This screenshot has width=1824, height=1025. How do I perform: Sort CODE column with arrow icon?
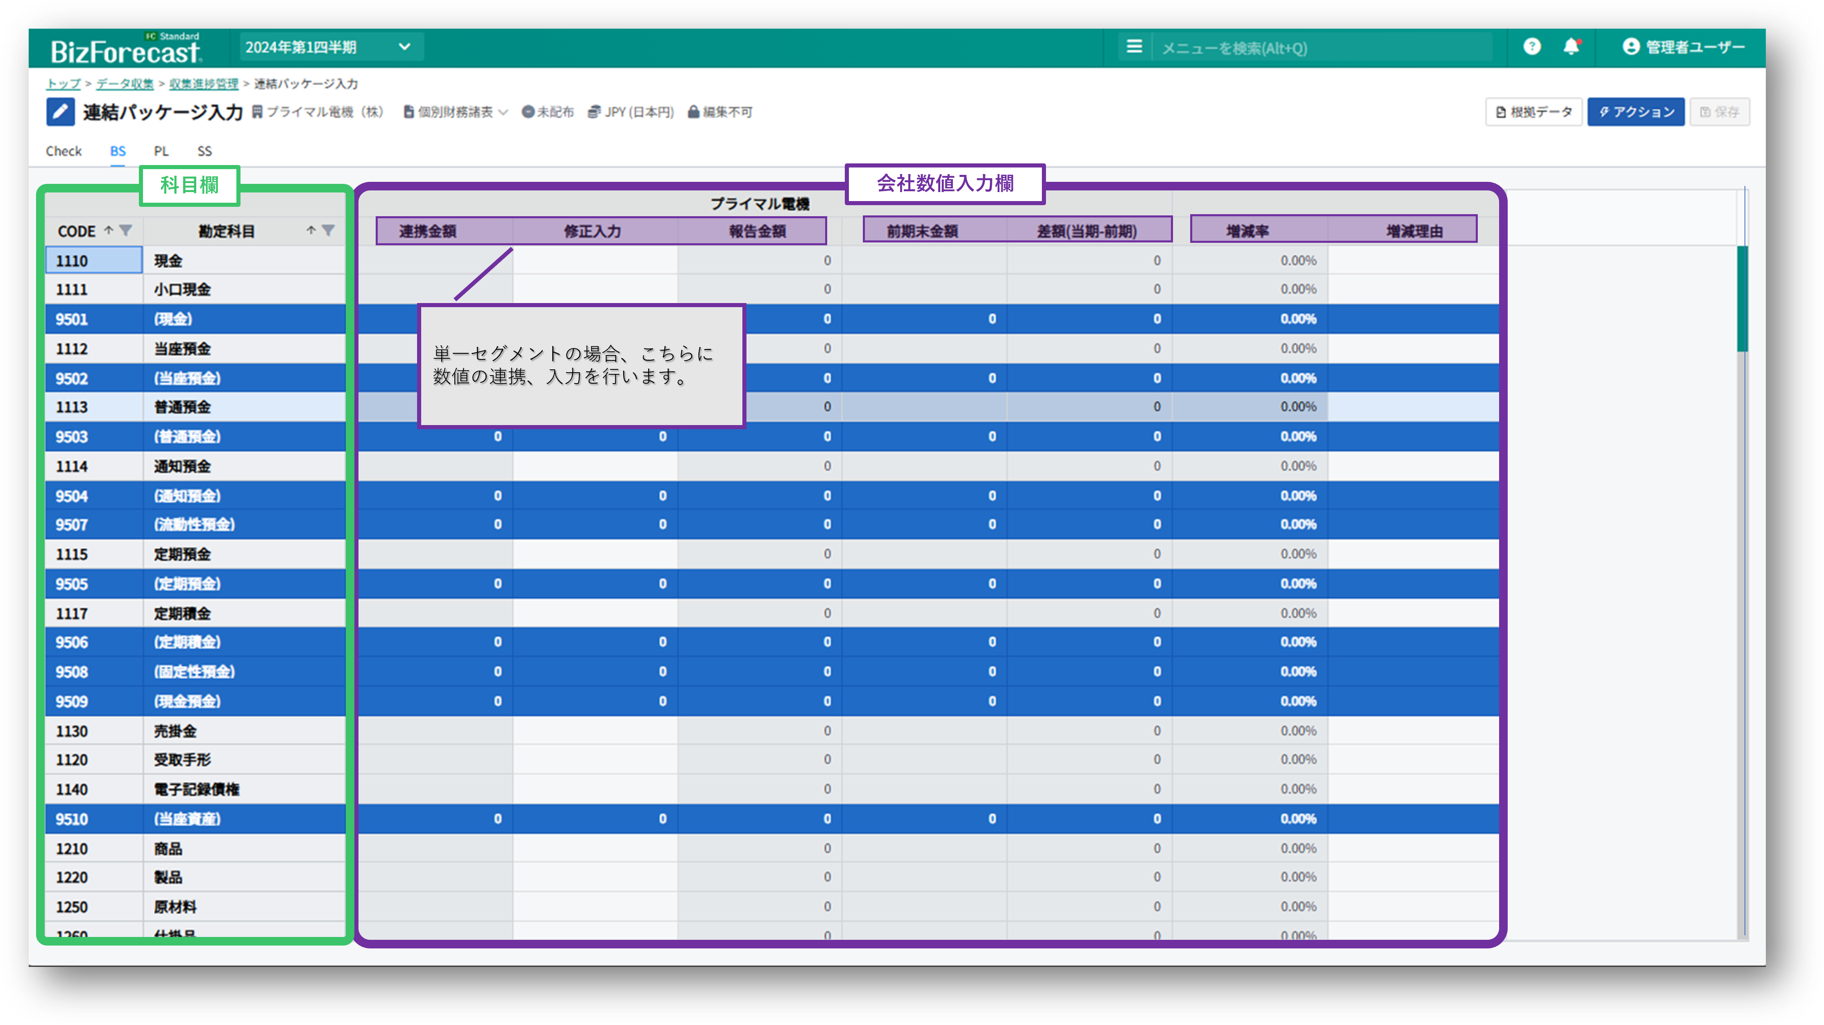109,231
